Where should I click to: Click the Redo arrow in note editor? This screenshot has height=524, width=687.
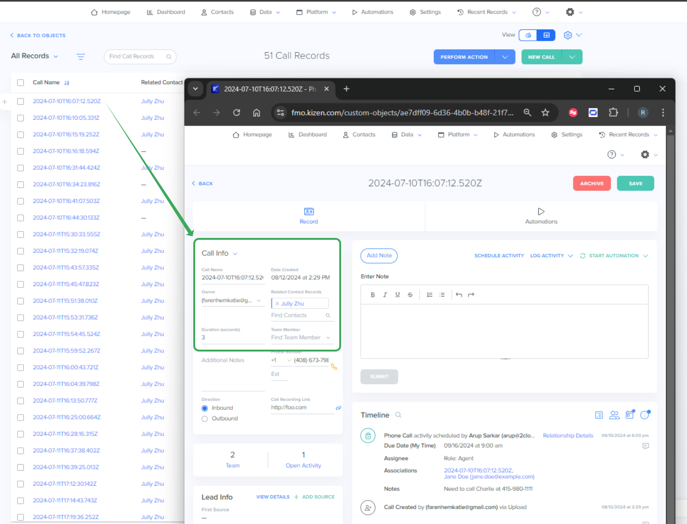click(x=471, y=295)
